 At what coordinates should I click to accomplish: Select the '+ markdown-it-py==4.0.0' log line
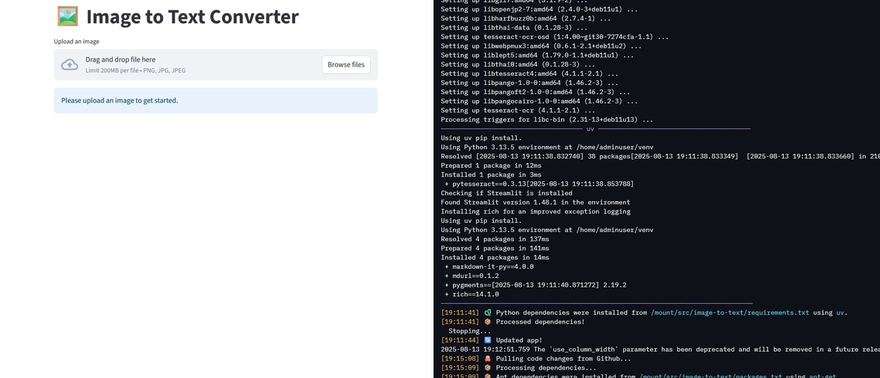(489, 266)
